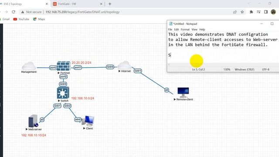The height and width of the screenshot is (157, 279).
Task: Click the 192.168.10.10/24 text label
Action: [x=34, y=135]
